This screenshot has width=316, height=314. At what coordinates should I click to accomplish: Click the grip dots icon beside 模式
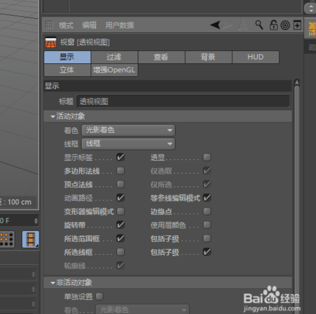point(49,25)
